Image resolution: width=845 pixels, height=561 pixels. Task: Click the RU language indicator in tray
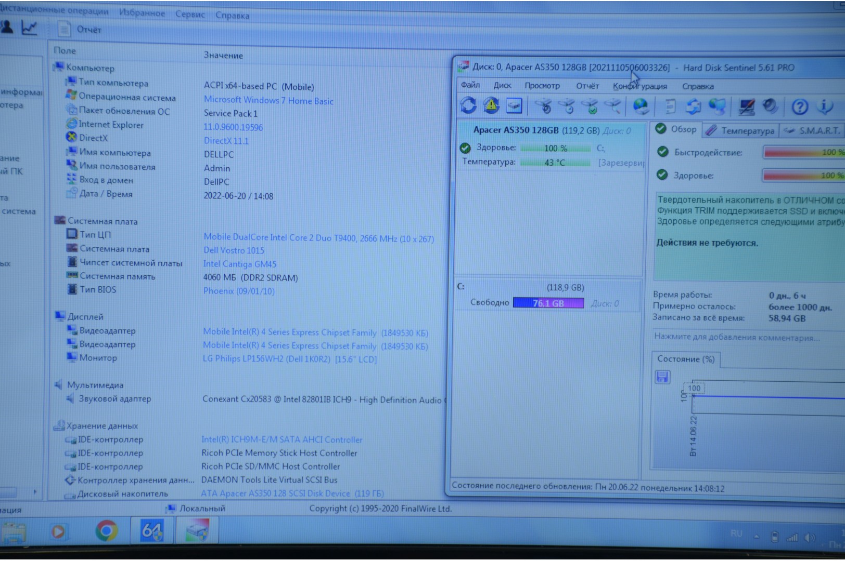736,533
